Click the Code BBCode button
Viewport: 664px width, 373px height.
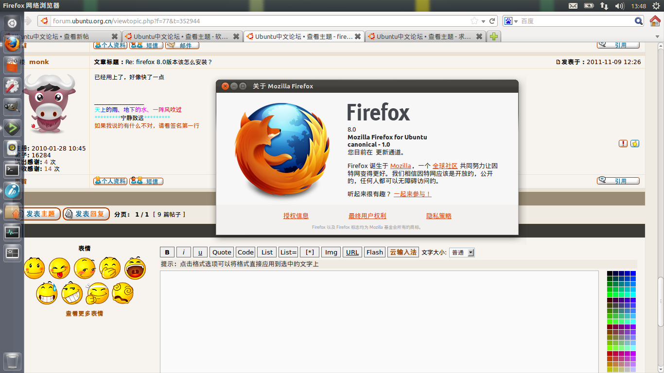click(x=245, y=252)
